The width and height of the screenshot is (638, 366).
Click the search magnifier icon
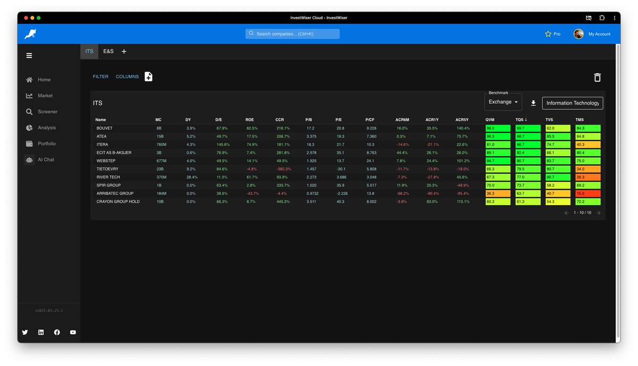pyautogui.click(x=251, y=33)
